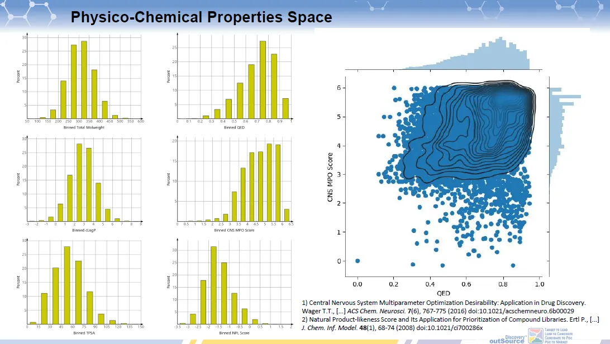Viewport: 610px width, 344px height.
Task: Select the outlier point at QED zero
Action: (x=358, y=260)
